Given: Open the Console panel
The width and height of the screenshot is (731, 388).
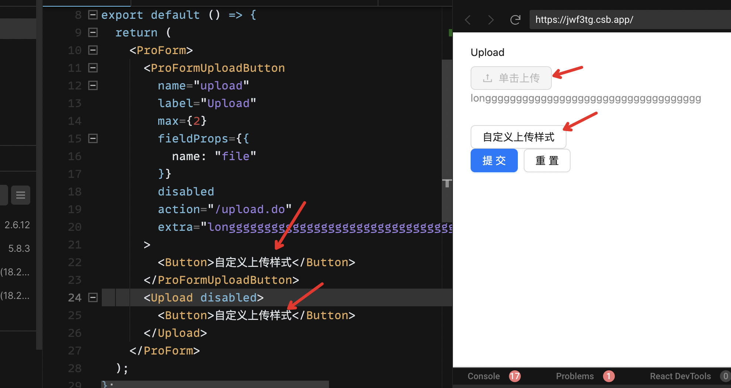Looking at the screenshot, I should click(484, 376).
